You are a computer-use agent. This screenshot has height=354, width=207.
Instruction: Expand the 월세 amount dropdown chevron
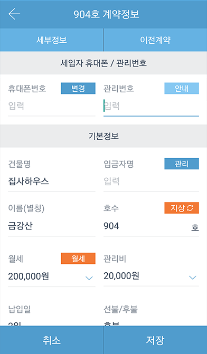89,278
